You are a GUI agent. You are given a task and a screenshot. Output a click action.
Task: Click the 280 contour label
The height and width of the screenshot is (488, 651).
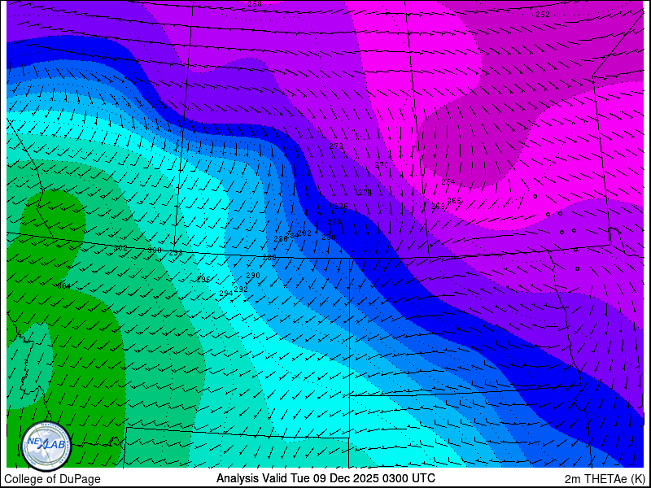click(329, 237)
